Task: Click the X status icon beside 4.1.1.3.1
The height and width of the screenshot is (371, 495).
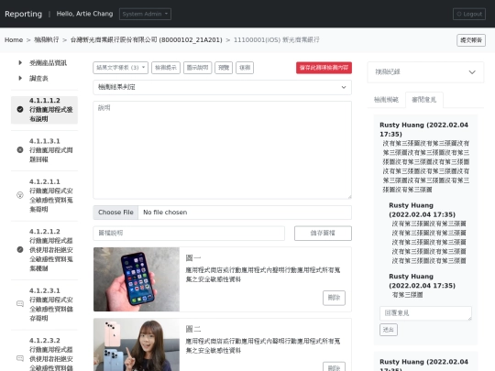Action: 20,150
